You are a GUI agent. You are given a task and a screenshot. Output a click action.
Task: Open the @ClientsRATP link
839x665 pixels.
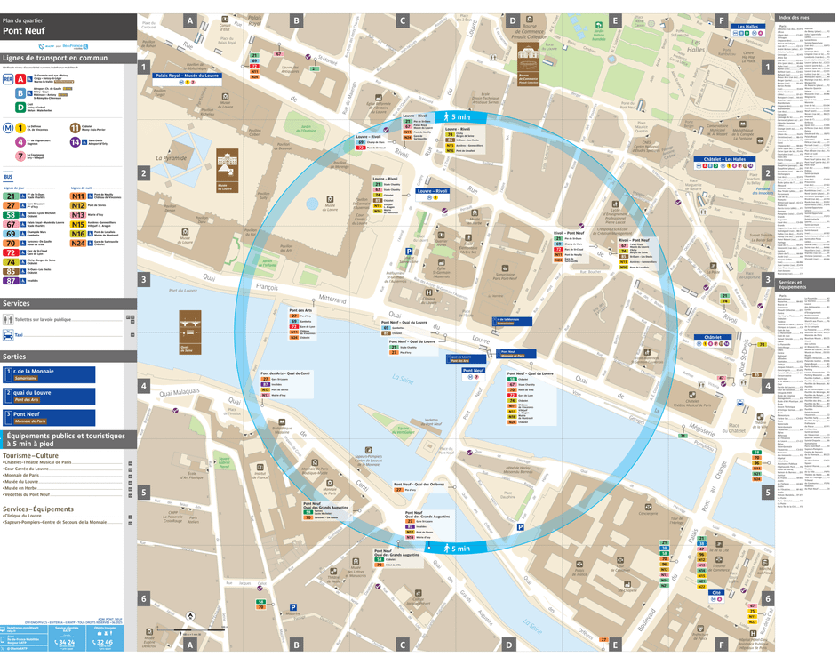click(x=18, y=648)
